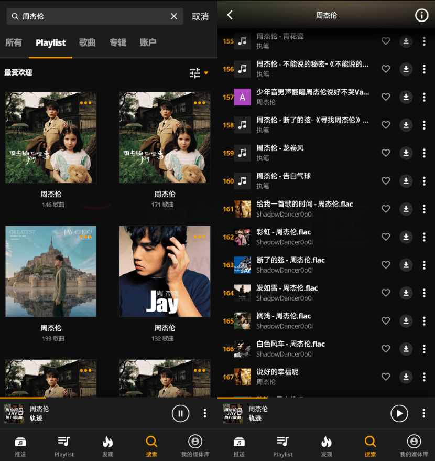Viewport: 435px width, 461px height.
Task: Like track 156 不能说的秘密
Action: click(x=386, y=69)
